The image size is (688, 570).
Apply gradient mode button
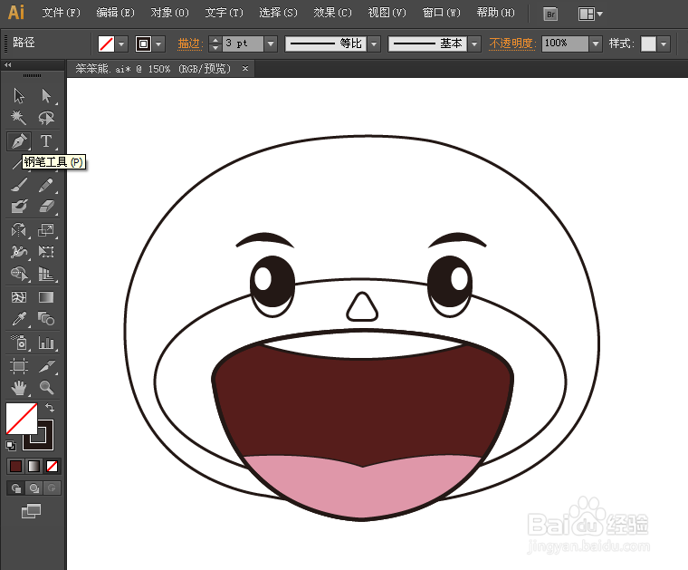[33, 466]
